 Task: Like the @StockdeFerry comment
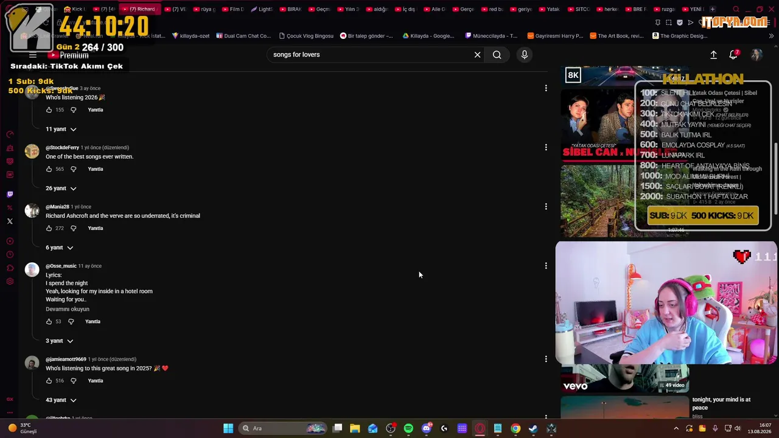coord(49,169)
